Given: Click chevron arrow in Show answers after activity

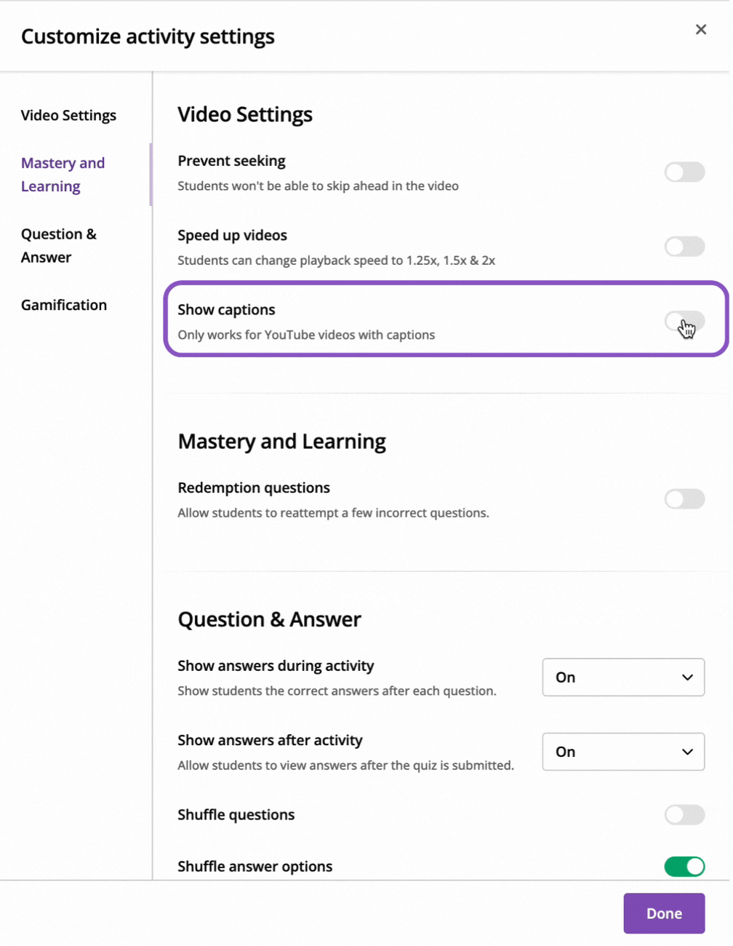Looking at the screenshot, I should [687, 752].
